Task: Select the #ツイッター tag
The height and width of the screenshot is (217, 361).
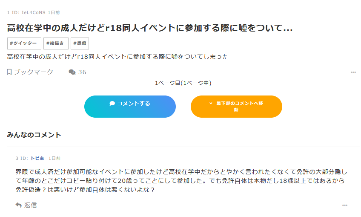Action: coord(24,43)
